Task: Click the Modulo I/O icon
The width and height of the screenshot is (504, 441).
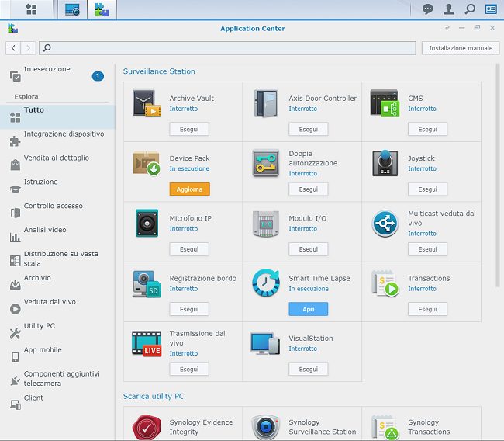Action: (x=266, y=224)
